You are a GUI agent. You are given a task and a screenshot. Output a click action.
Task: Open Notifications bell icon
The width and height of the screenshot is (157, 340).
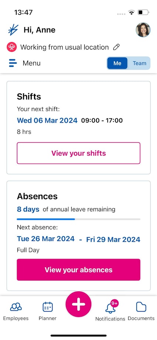[110, 308]
